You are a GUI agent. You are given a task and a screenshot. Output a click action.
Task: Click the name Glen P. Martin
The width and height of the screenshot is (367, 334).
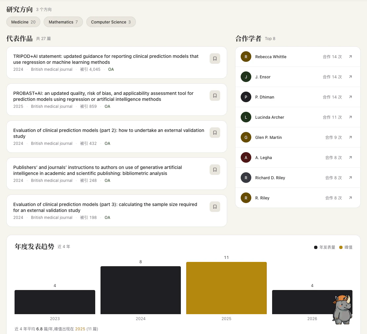coord(268,137)
